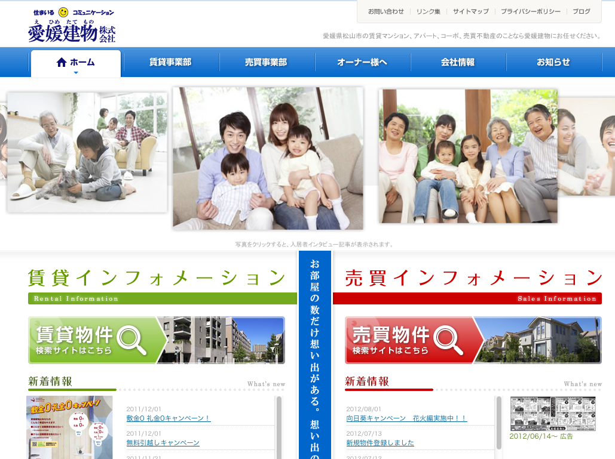The width and height of the screenshot is (615, 459).
Task: Open the ブログ link in header
Action: point(581,11)
